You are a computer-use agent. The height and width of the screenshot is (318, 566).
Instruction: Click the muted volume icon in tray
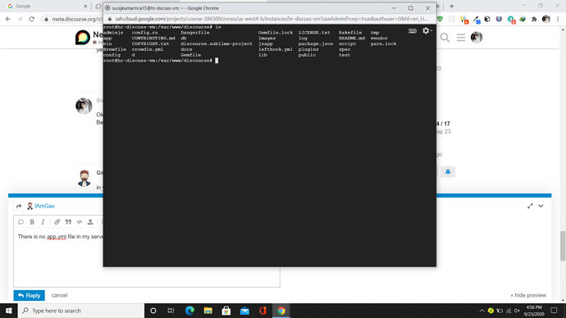click(517, 311)
